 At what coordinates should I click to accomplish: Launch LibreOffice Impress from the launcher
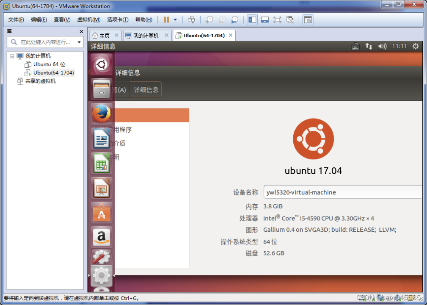pos(101,188)
